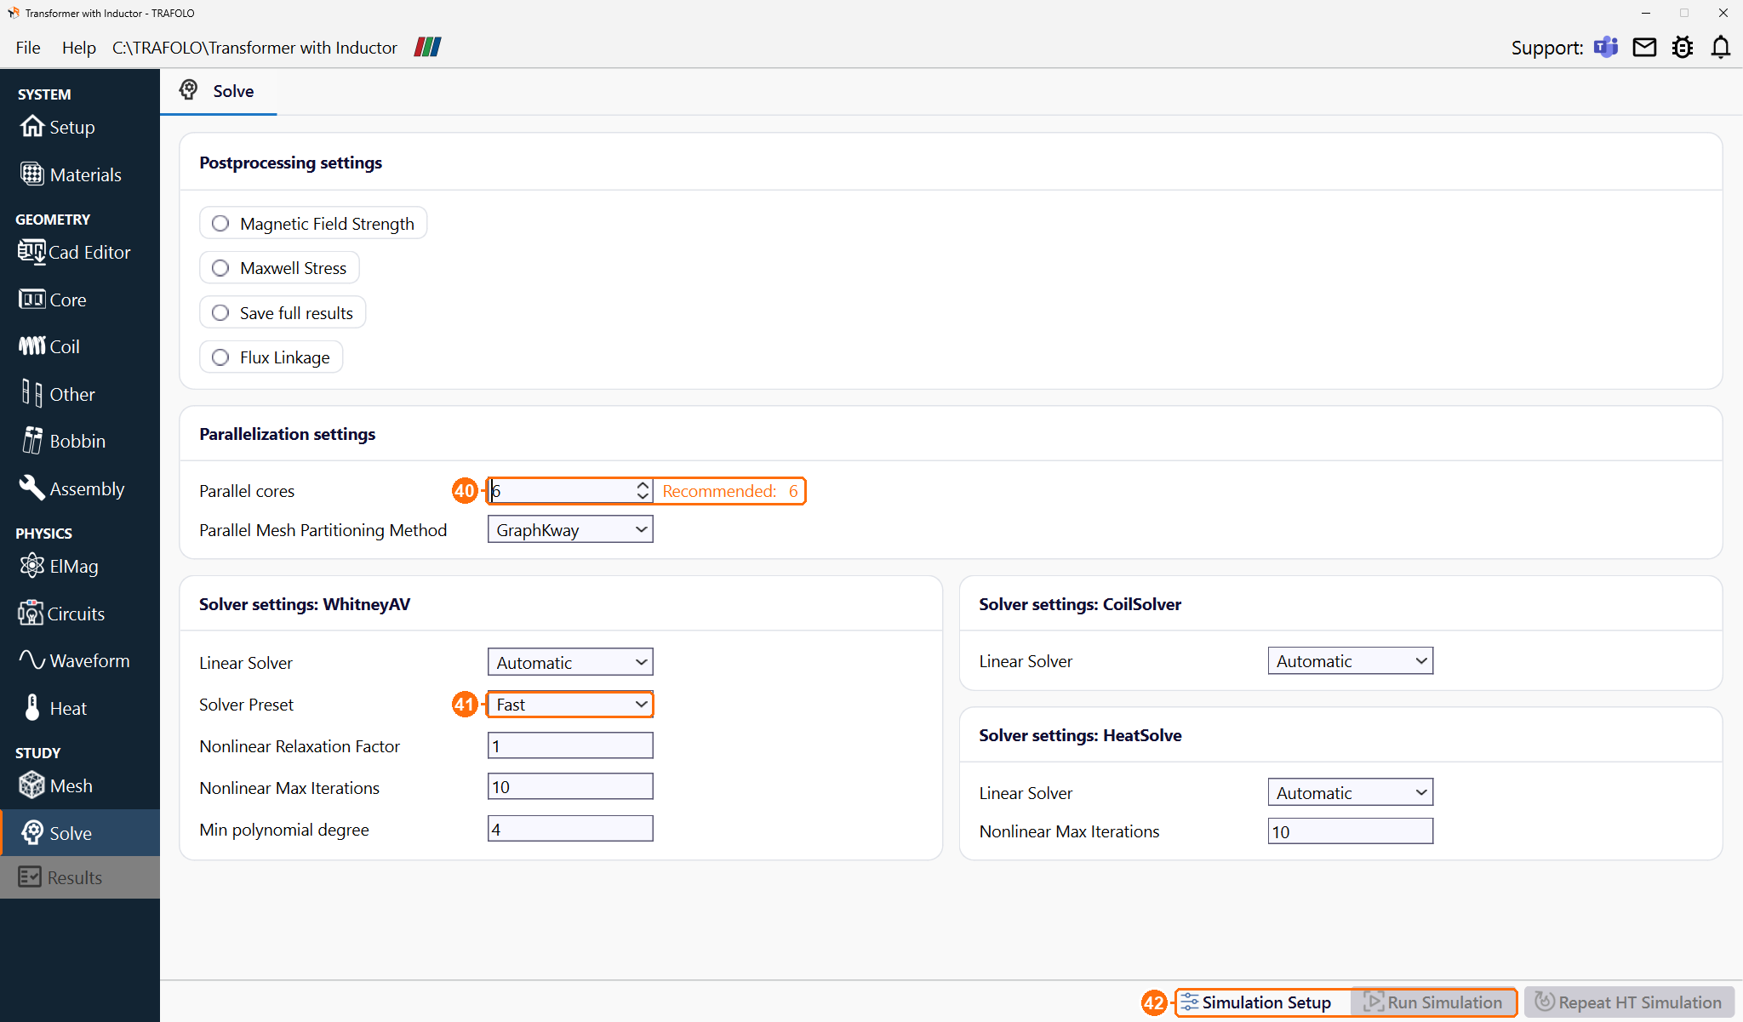The width and height of the screenshot is (1743, 1022).
Task: Open the Core geometry page
Action: pyautogui.click(x=53, y=300)
